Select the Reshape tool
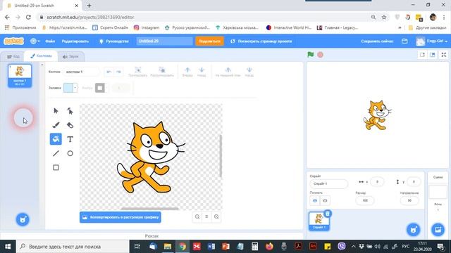 pyautogui.click(x=70, y=111)
